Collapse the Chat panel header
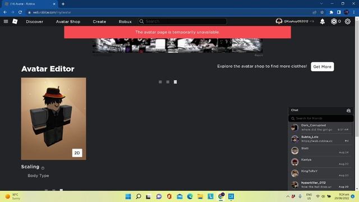 tap(320, 111)
